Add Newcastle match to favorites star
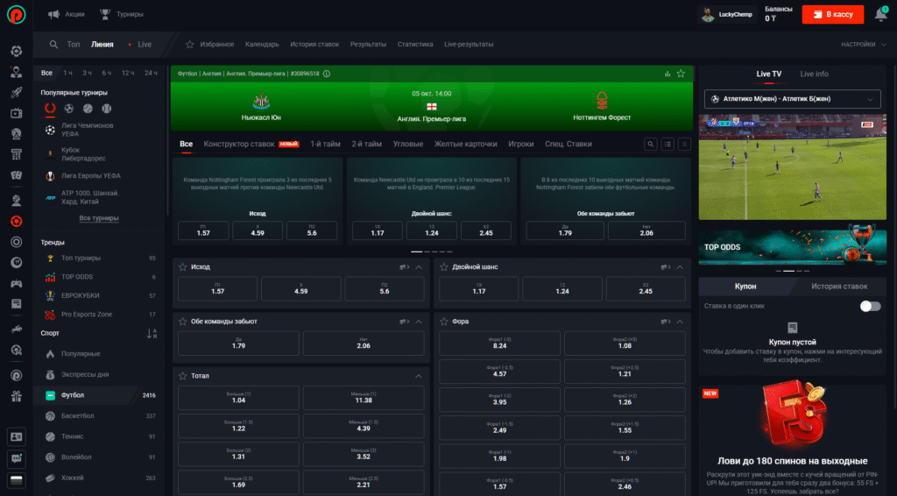The height and width of the screenshot is (496, 897). 681,74
